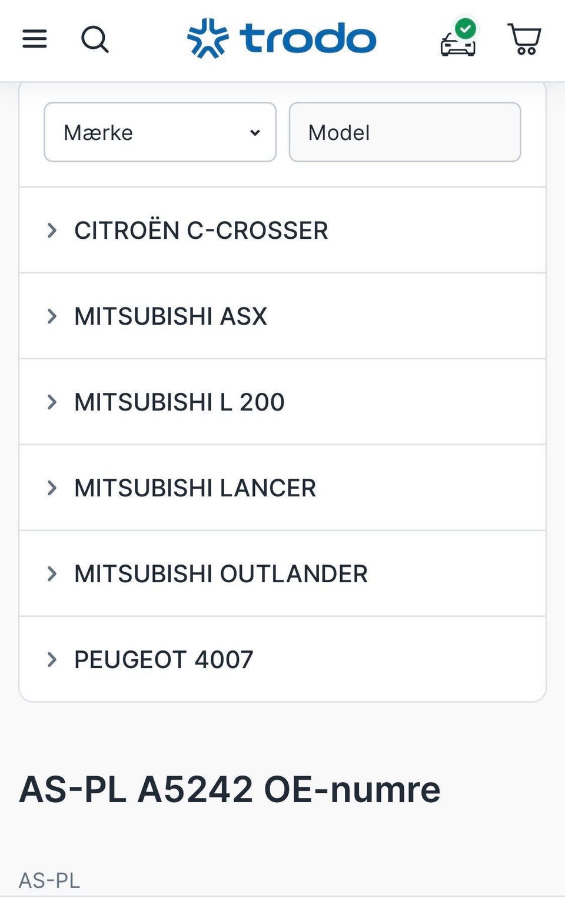The width and height of the screenshot is (565, 898).
Task: Click the PEUGEOT 4007 chevron
Action: coord(52,660)
